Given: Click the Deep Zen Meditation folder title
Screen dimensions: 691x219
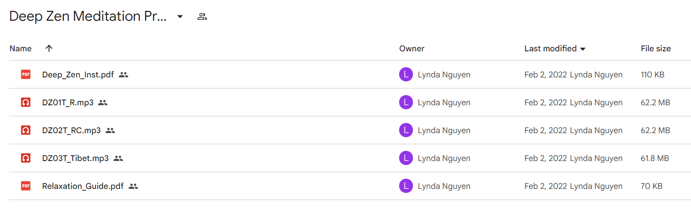Looking at the screenshot, I should click(x=88, y=17).
